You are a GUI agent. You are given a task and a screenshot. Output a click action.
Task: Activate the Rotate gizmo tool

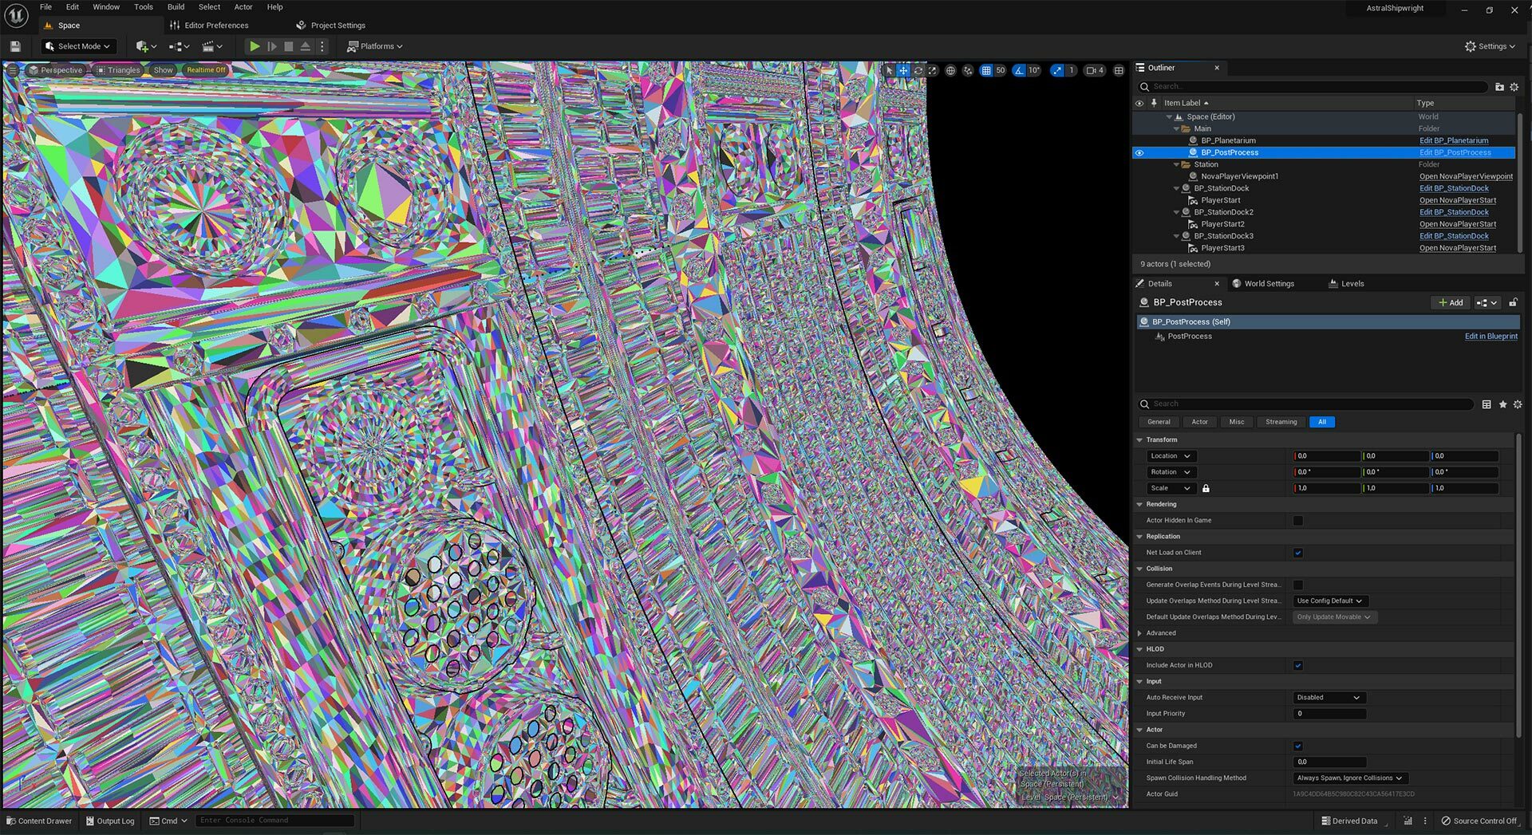[918, 70]
